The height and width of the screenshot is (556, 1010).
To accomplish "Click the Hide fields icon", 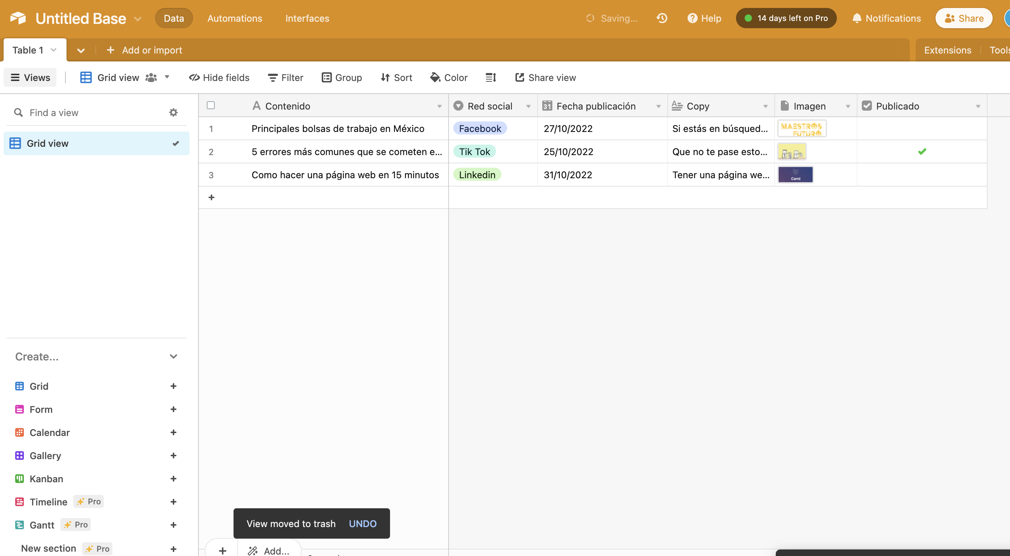I will coord(194,78).
